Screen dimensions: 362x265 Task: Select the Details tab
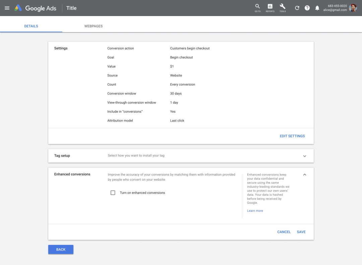pyautogui.click(x=31, y=26)
